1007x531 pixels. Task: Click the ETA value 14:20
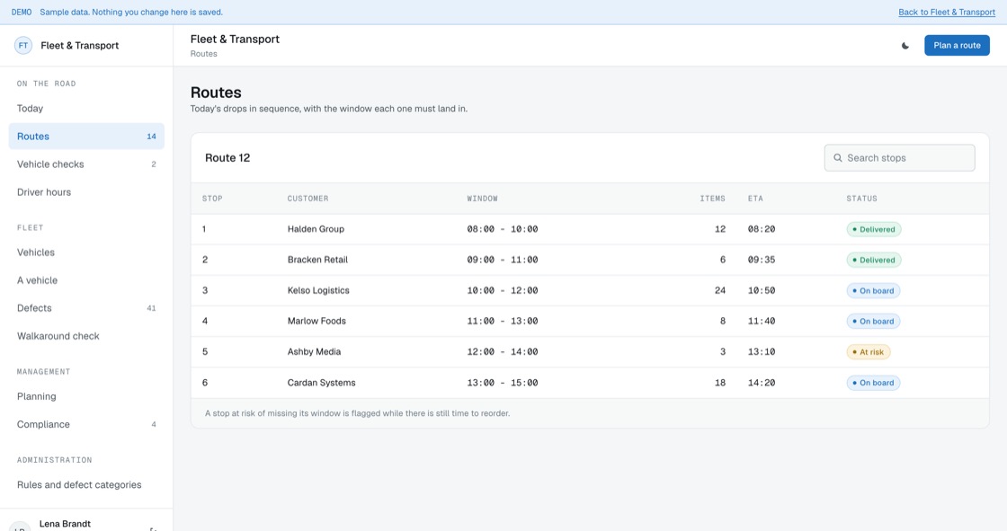coord(761,383)
